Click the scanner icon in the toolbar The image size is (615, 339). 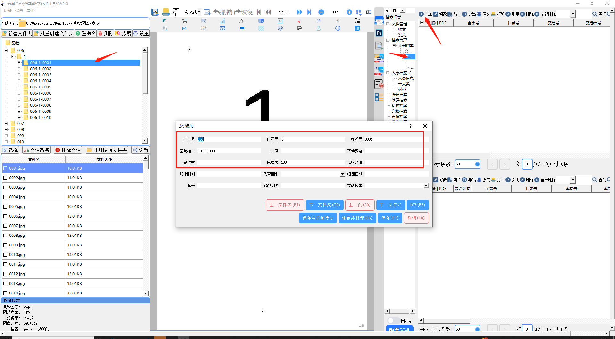pyautogui.click(x=166, y=12)
